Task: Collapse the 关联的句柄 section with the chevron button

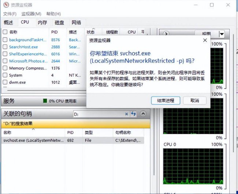Action: click(143, 113)
